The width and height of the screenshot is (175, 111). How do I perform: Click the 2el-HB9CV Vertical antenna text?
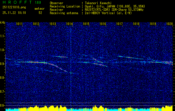pos(108,13)
